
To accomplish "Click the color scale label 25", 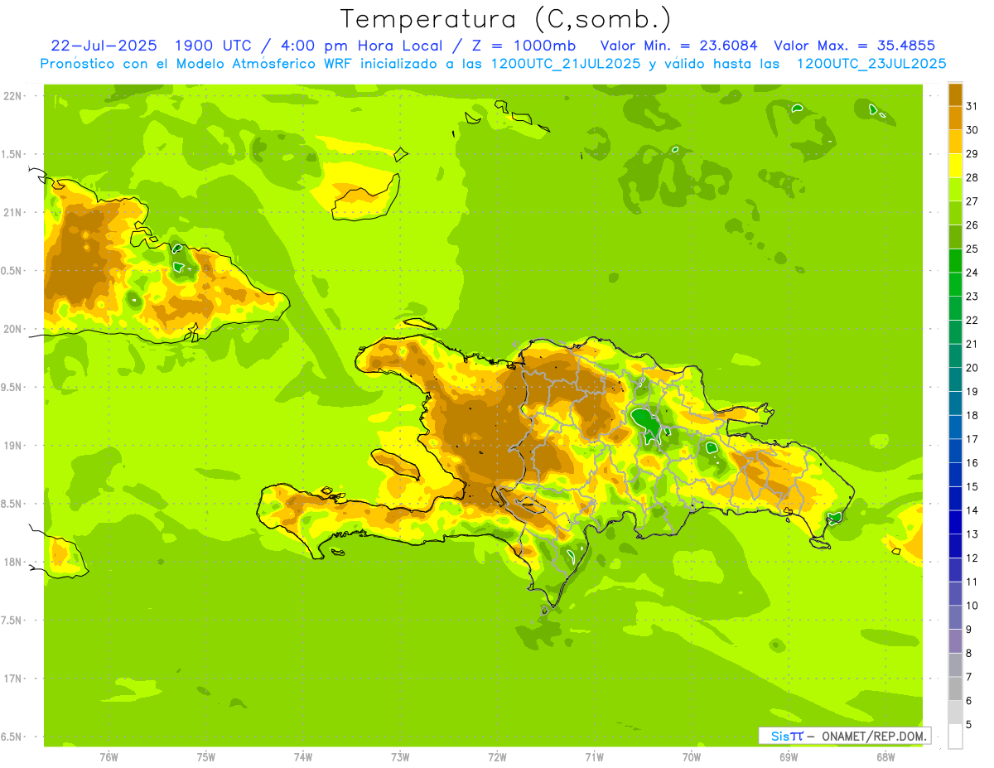I will 972,249.
